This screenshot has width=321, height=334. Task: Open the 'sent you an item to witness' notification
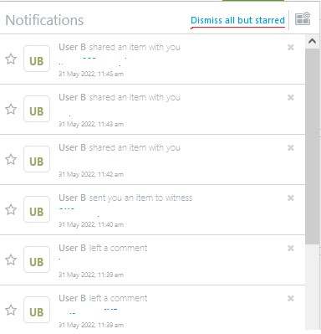tap(153, 210)
